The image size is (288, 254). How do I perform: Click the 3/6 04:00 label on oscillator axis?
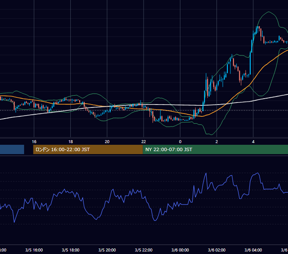point(253,250)
